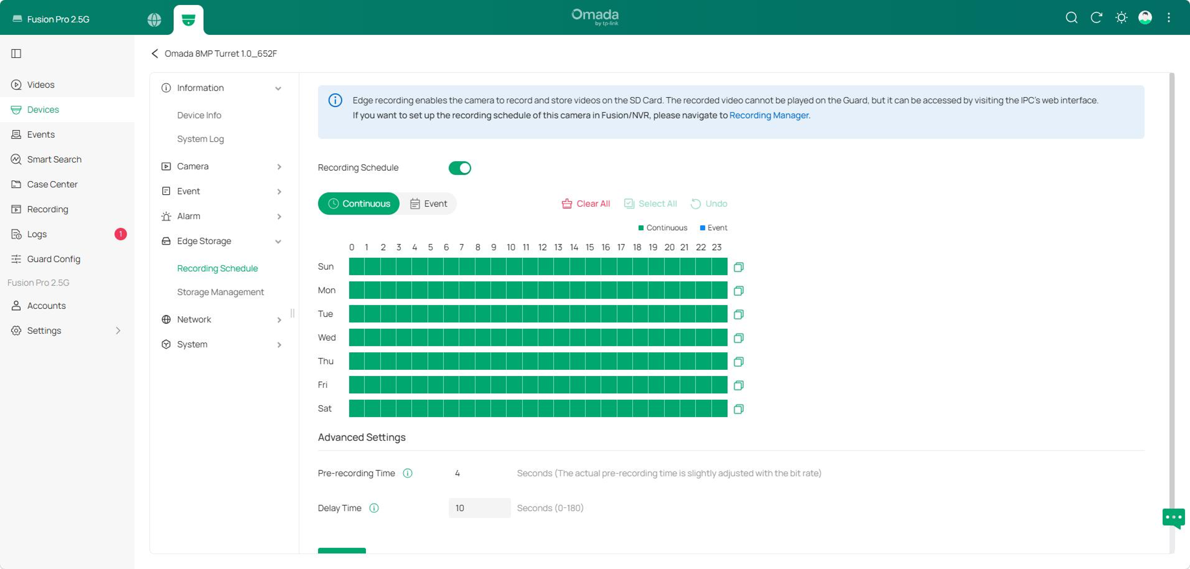Open Smart Search in the sidebar
The image size is (1190, 569).
pos(67,159)
